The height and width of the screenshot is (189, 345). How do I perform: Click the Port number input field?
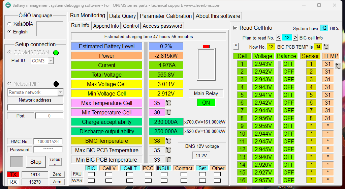(49, 116)
